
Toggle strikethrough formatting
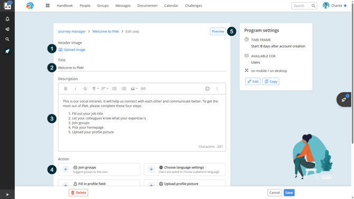pos(85,88)
